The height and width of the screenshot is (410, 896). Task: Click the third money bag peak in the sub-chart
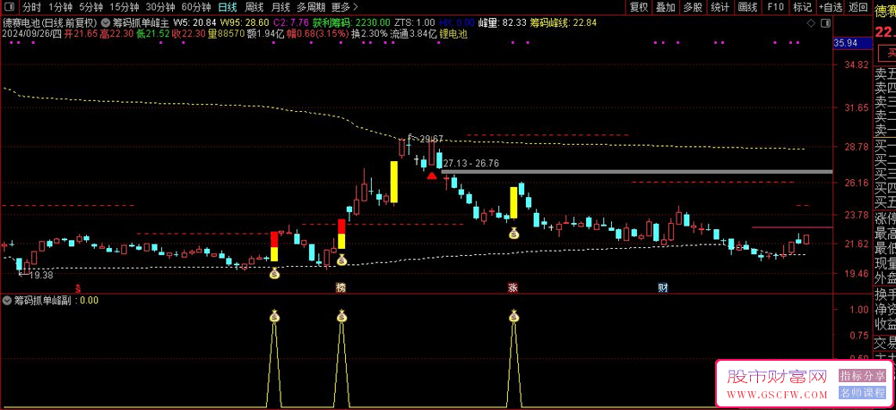[x=513, y=315]
